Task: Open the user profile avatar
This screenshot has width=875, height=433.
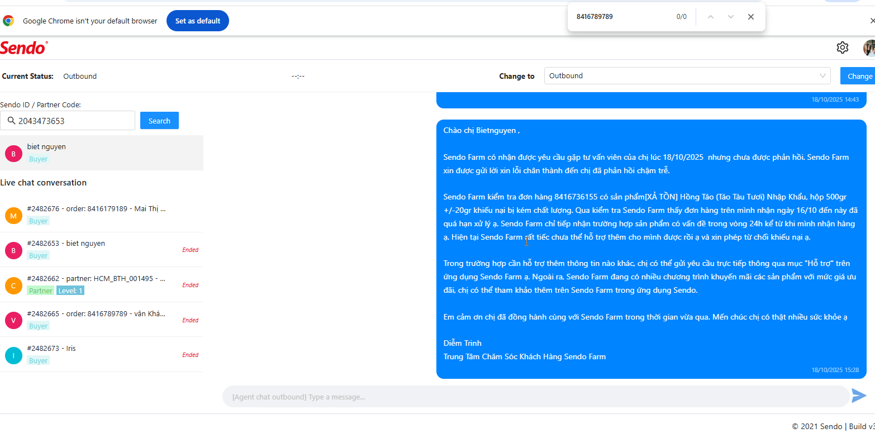Action: tap(869, 48)
